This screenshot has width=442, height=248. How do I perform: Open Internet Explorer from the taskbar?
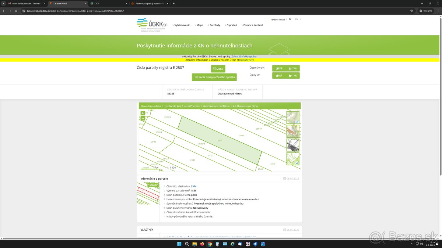[232, 244]
